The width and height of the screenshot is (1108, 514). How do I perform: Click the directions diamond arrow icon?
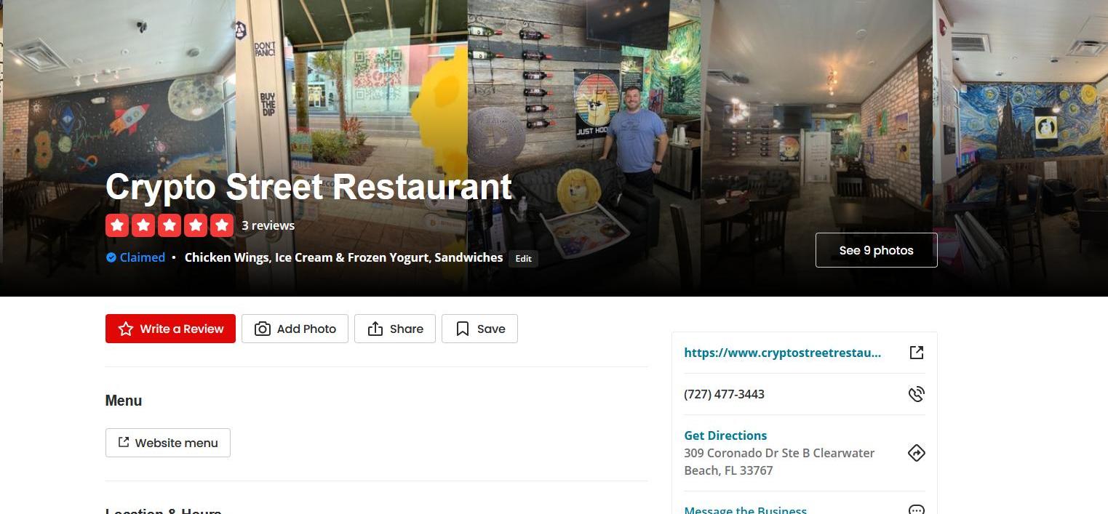coord(917,453)
